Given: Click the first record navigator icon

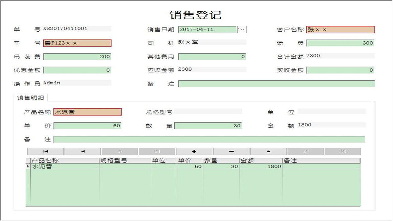Looking at the screenshot, I should [x=45, y=151].
